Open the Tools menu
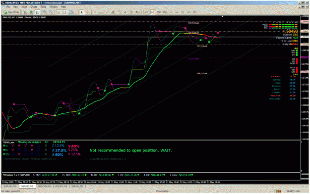310x194 pixels. pos(43,7)
